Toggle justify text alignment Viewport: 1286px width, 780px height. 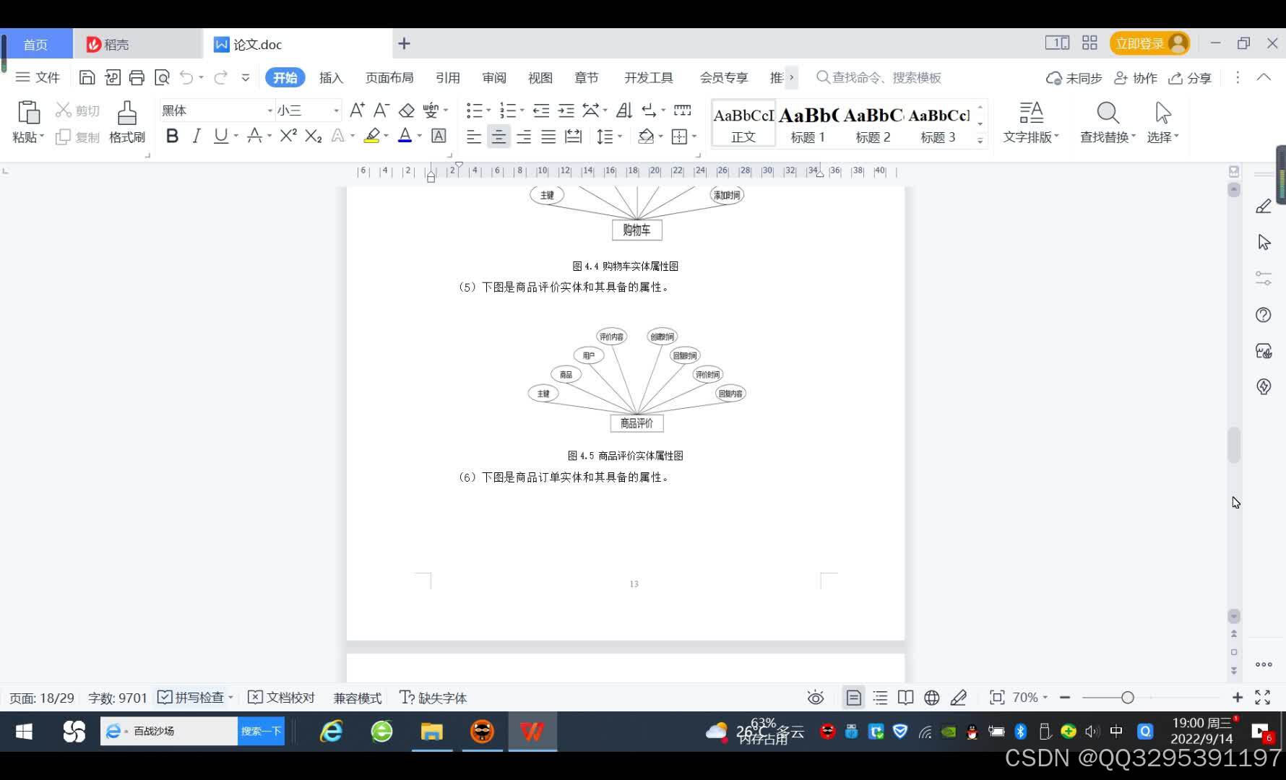[x=548, y=136]
